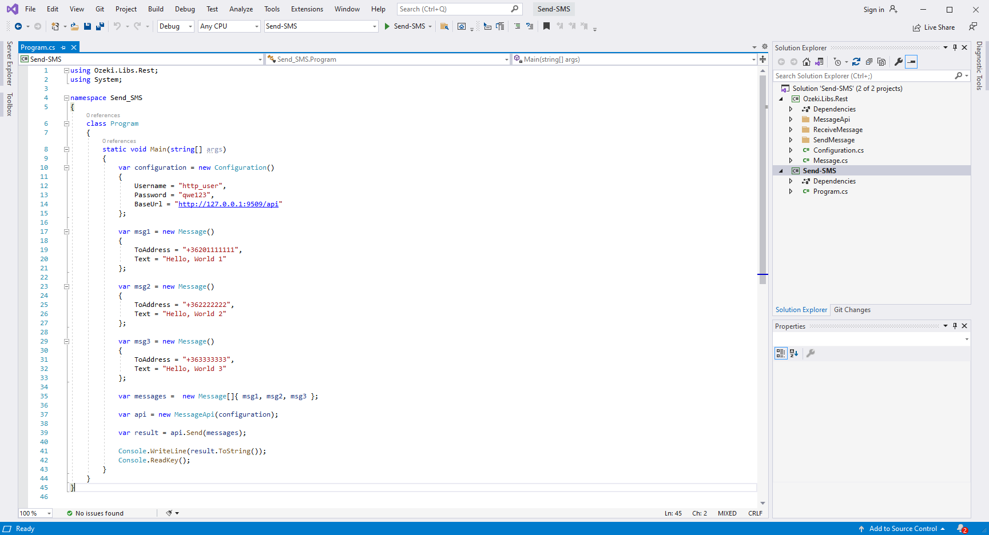Expand the MessageApi folder node

click(x=791, y=119)
